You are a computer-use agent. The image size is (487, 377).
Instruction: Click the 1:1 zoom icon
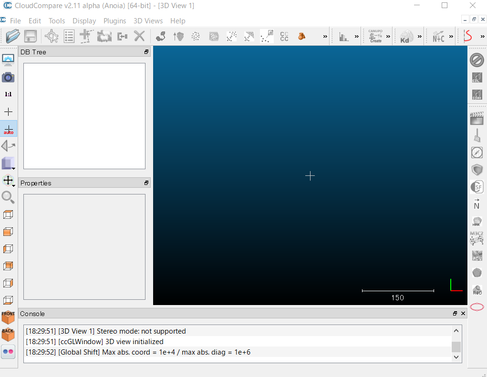(x=8, y=94)
